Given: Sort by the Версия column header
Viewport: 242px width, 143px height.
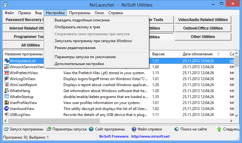Looking at the screenshot, I should click(x=165, y=54).
